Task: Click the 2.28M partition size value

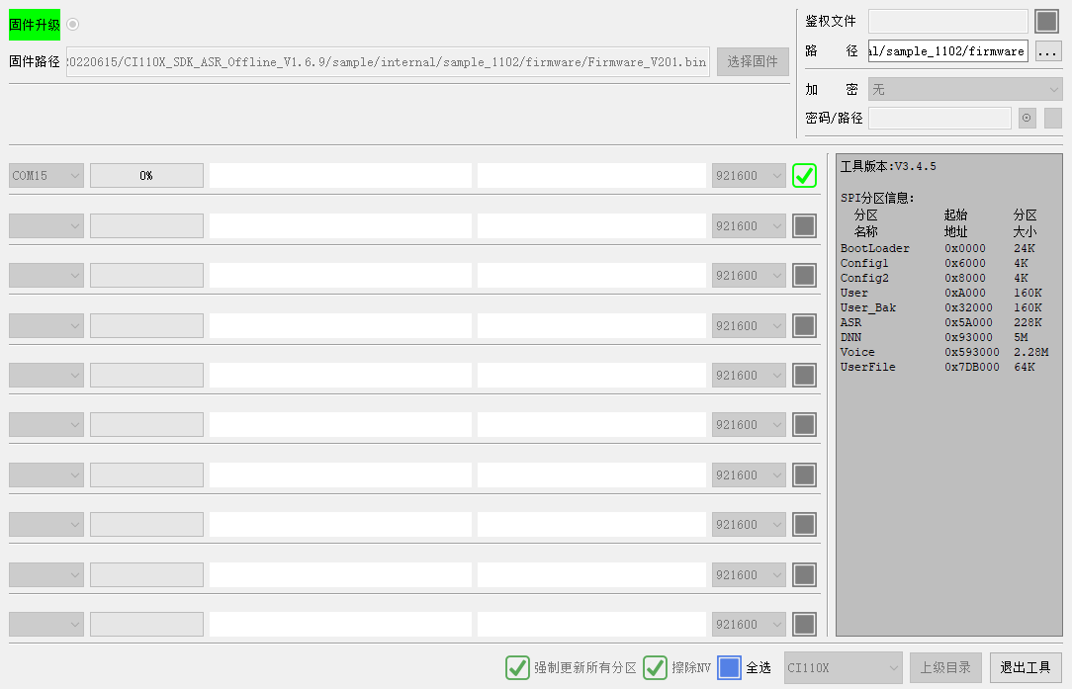Action: tap(1031, 352)
